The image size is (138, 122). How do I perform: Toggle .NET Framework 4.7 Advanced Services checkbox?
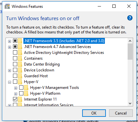(15, 47)
